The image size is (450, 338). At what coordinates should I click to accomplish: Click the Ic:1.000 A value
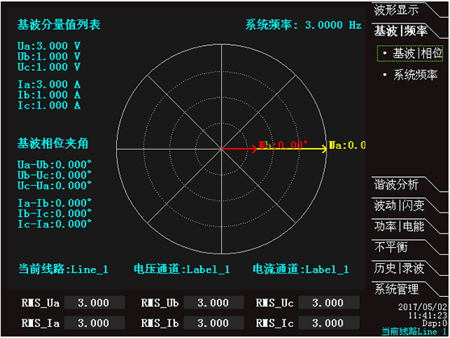48,105
